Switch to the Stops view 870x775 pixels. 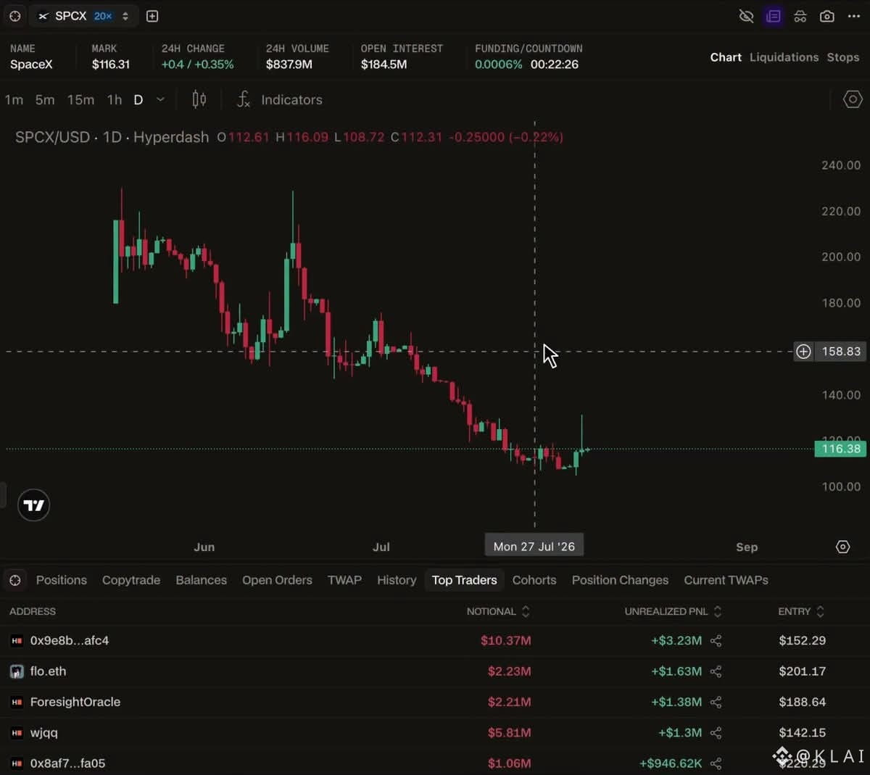pos(843,57)
